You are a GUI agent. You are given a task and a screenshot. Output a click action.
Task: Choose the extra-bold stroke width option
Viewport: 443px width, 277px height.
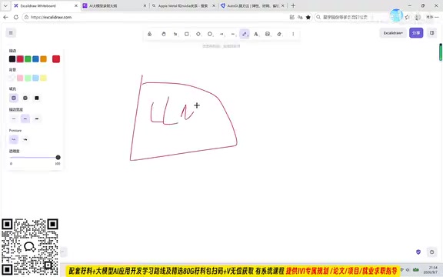pyautogui.click(x=37, y=118)
